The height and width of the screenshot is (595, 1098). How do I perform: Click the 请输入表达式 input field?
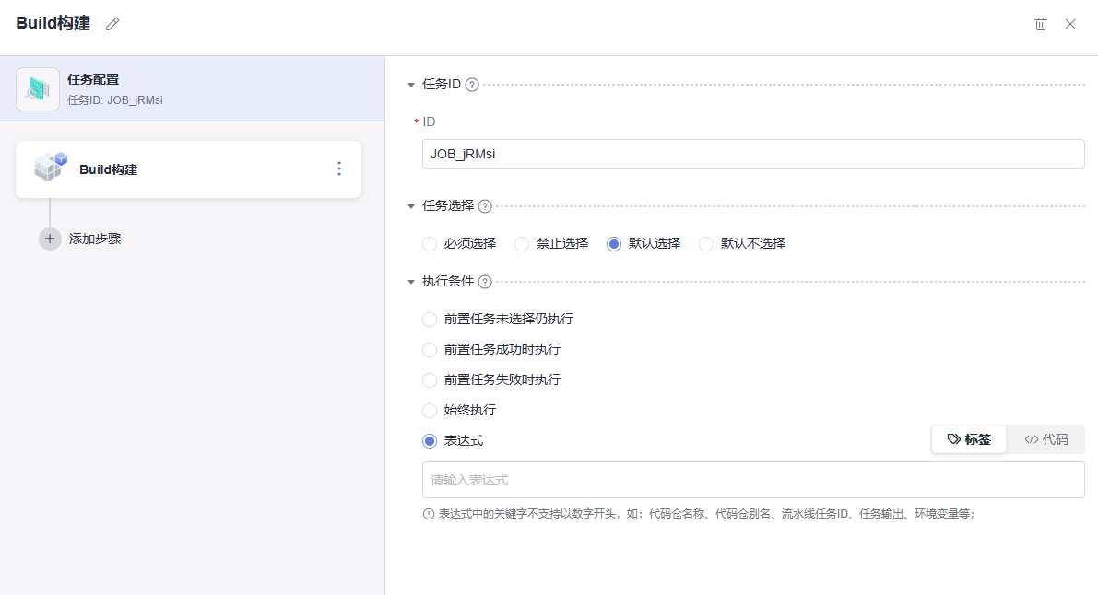[x=752, y=480]
